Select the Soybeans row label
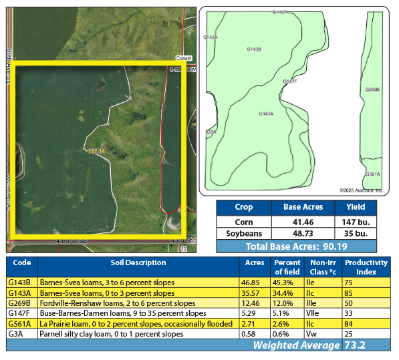Screen dimensions: 399x360 pos(244,234)
